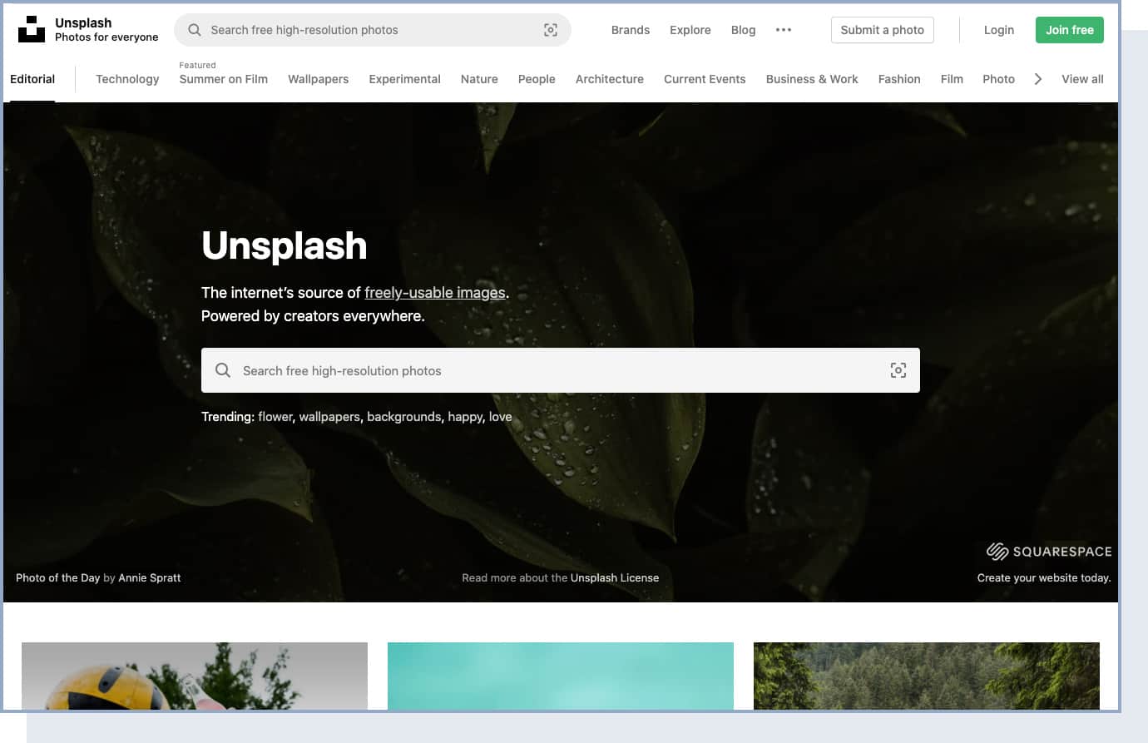Open the Technology category
The height and width of the screenshot is (743, 1148).
tap(127, 79)
